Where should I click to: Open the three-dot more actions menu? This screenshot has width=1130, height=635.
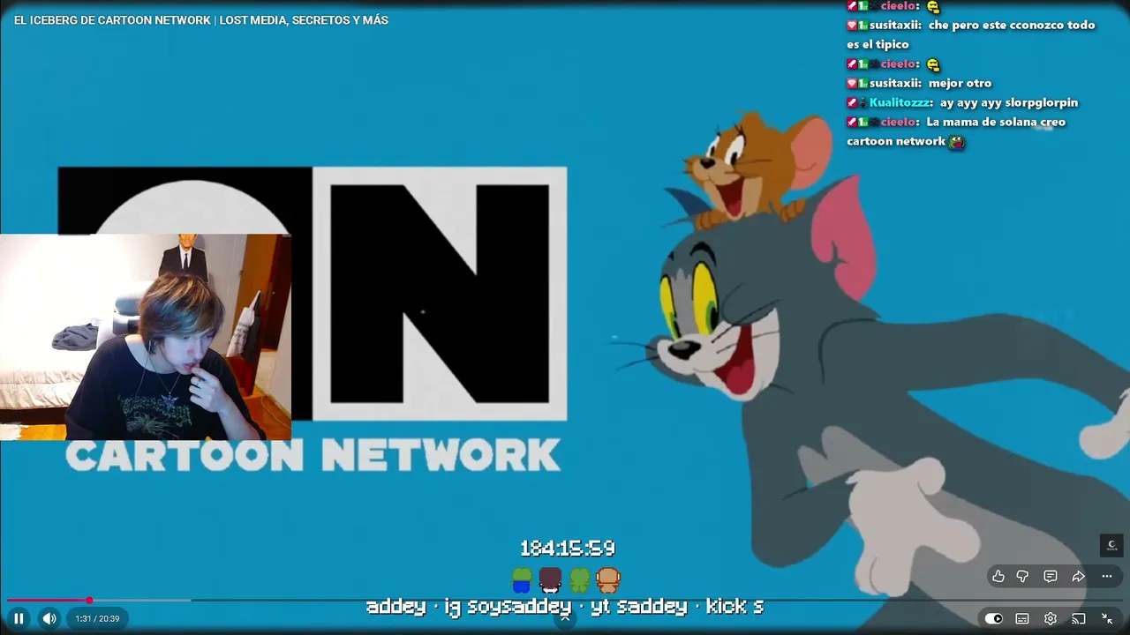(x=1107, y=576)
